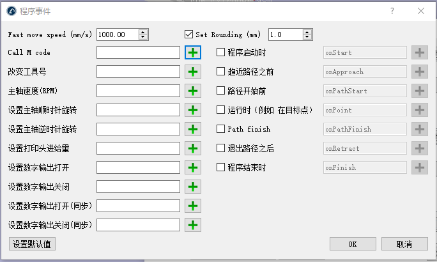
Task: Open the help question mark button
Action: tap(392, 11)
